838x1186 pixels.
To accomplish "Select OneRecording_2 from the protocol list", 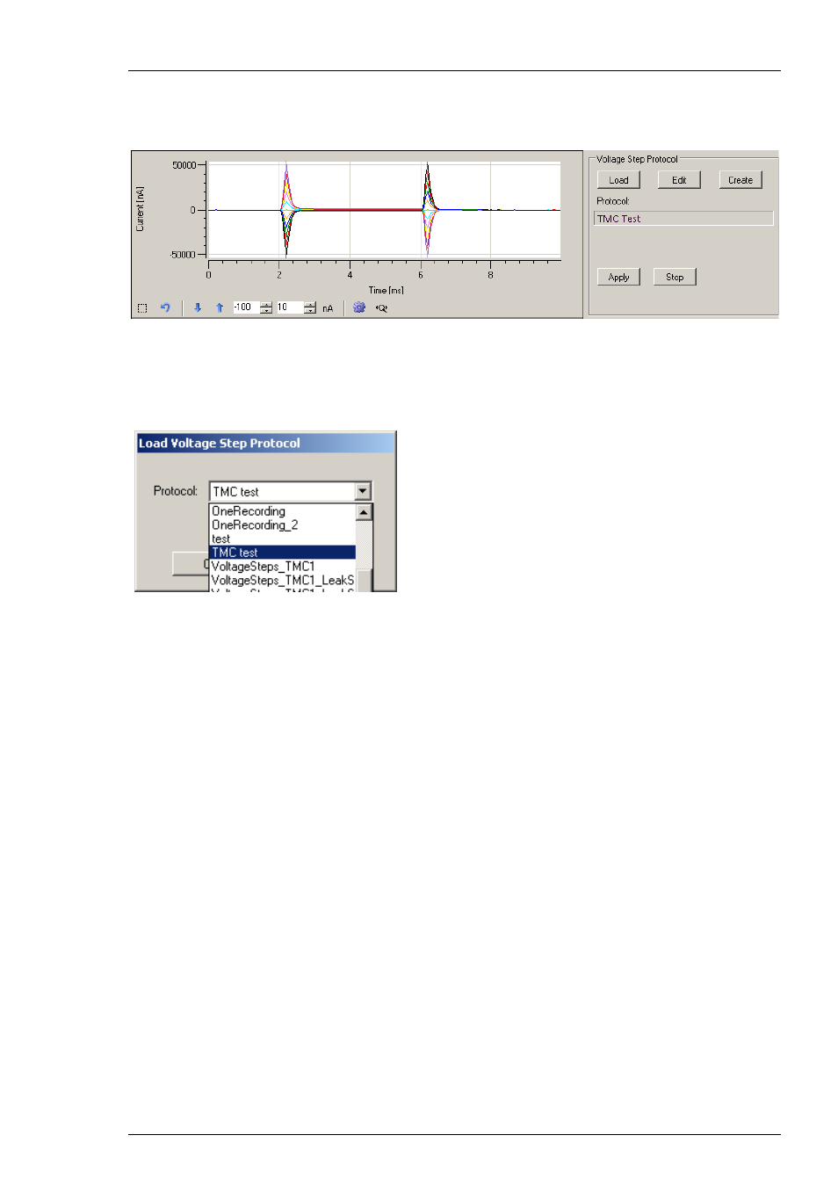I will point(282,525).
